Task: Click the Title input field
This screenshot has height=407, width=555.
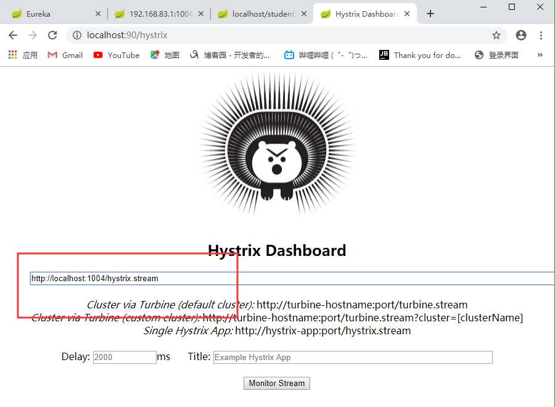Action: pos(353,357)
